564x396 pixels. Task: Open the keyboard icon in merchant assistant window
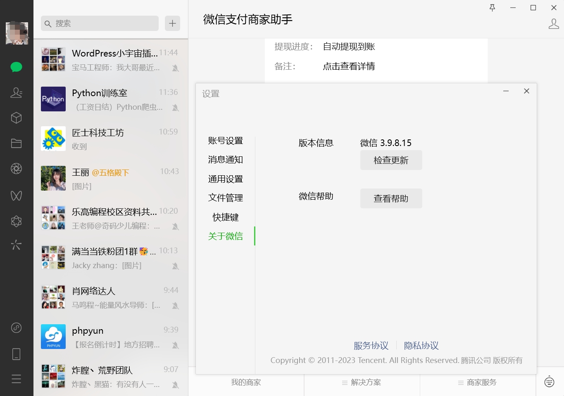pos(549,382)
